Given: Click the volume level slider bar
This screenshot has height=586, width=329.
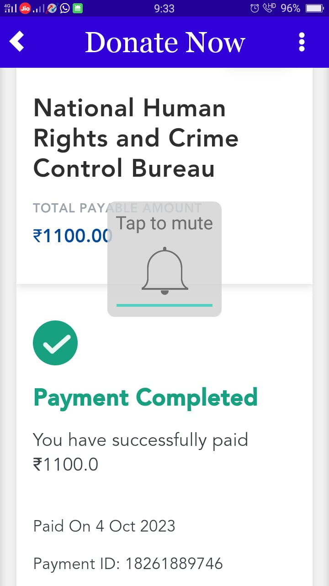Looking at the screenshot, I should [x=164, y=305].
